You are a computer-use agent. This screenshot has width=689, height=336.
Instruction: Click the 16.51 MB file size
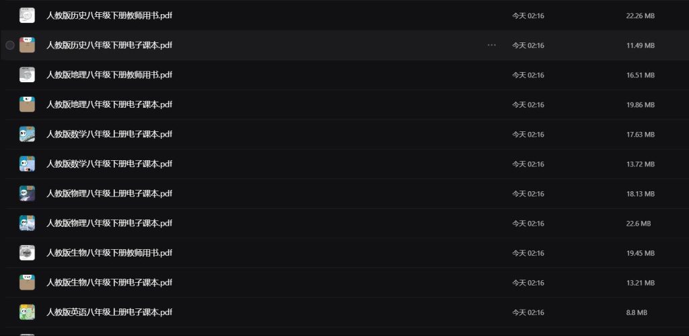tap(640, 75)
